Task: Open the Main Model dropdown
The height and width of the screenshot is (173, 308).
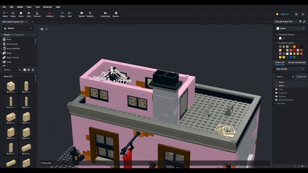Action: (x=290, y=69)
